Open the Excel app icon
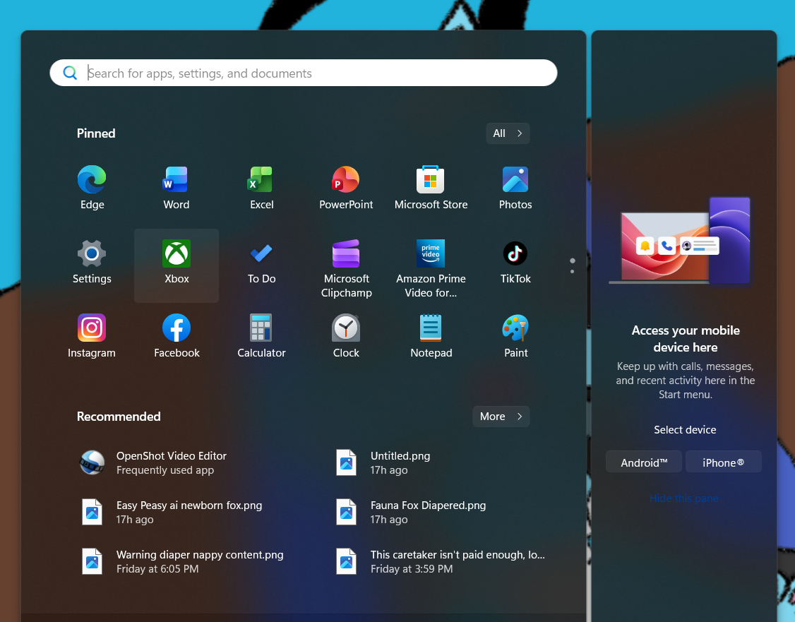This screenshot has width=795, height=622. click(261, 180)
